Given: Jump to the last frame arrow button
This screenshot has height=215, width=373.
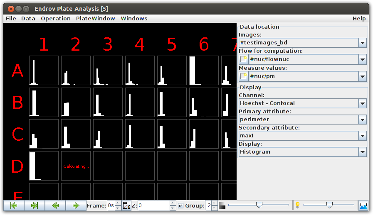Looking at the screenshot, I should (35, 205).
